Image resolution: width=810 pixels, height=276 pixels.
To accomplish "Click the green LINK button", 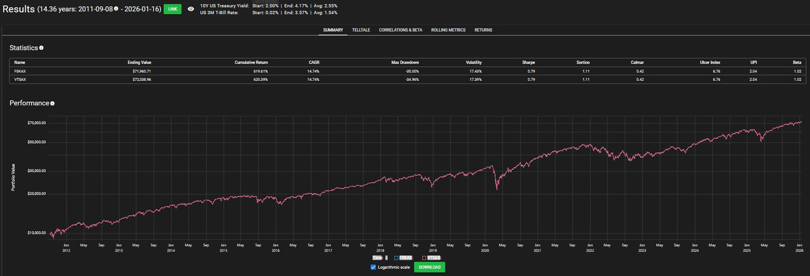I will click(172, 9).
